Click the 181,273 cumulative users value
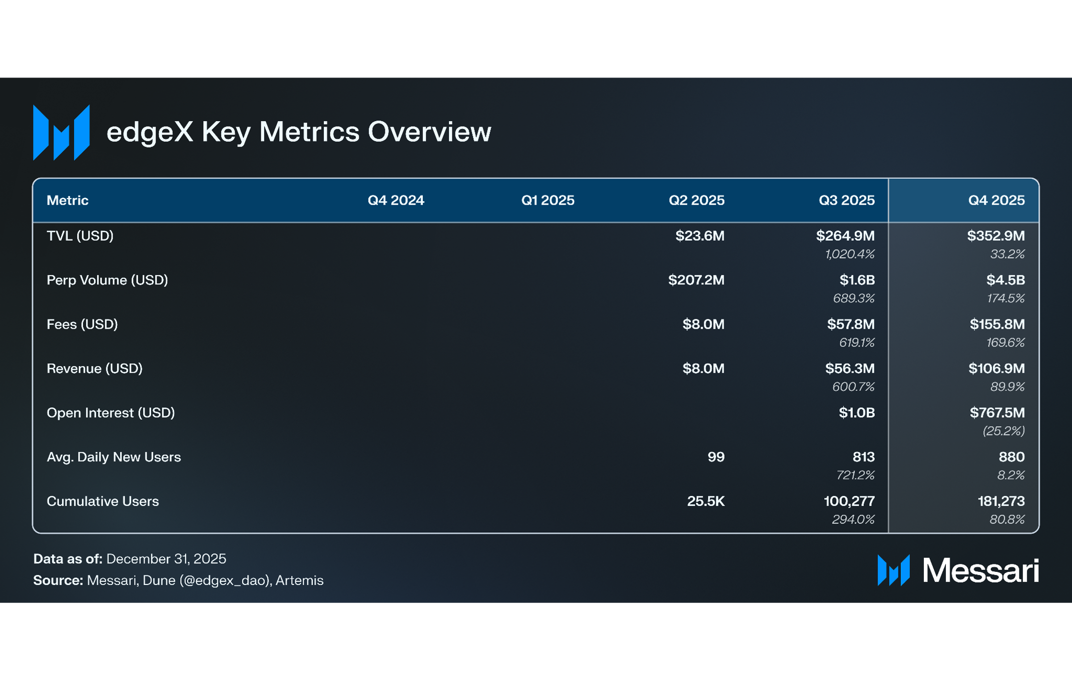1072x680 pixels. 1001,501
